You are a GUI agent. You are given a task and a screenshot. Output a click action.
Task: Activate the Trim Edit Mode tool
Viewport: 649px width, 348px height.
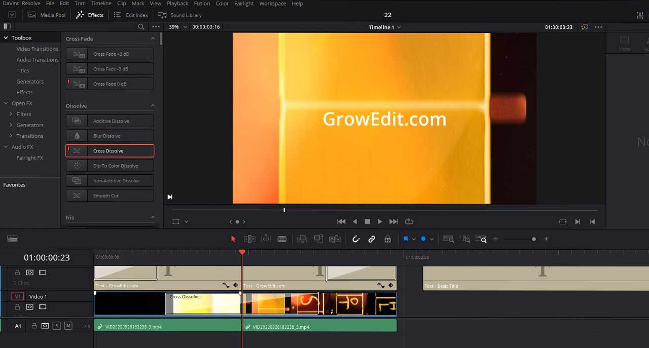(249, 239)
